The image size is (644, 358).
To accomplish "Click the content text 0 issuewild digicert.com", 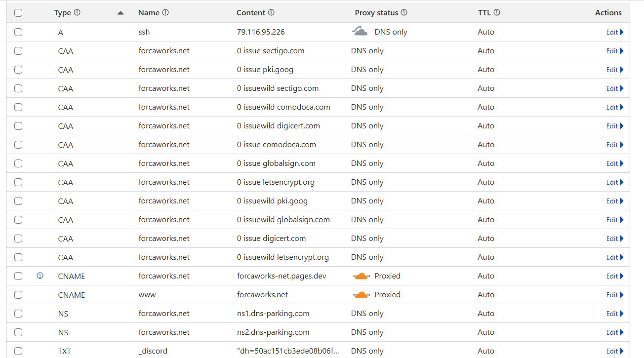I will (x=279, y=126).
